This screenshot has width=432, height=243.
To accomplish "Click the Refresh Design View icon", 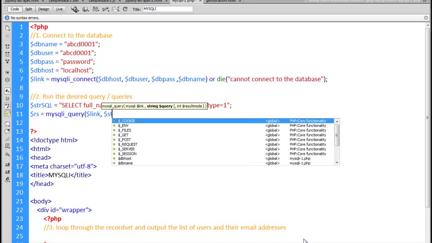I will [125, 9].
